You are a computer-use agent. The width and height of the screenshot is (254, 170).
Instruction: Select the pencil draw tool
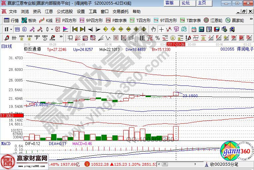tap(7, 38)
